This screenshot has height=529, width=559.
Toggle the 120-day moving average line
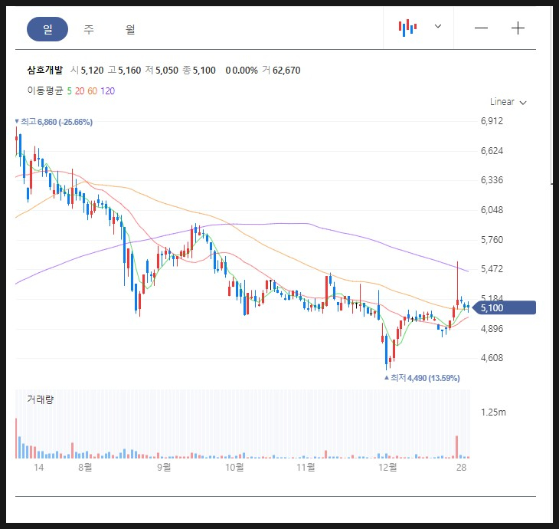click(x=108, y=91)
